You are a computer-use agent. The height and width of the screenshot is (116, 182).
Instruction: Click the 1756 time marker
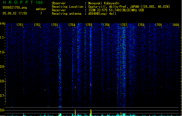(x=106, y=25)
